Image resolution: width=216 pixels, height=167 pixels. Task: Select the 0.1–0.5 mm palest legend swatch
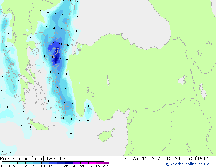pos(6,163)
